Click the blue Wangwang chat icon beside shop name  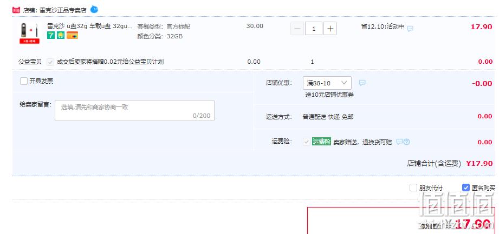click(94, 10)
